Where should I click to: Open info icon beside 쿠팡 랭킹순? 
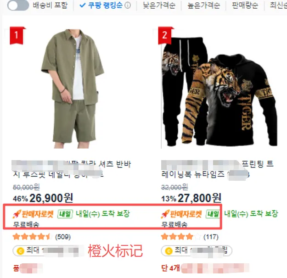click(128, 6)
